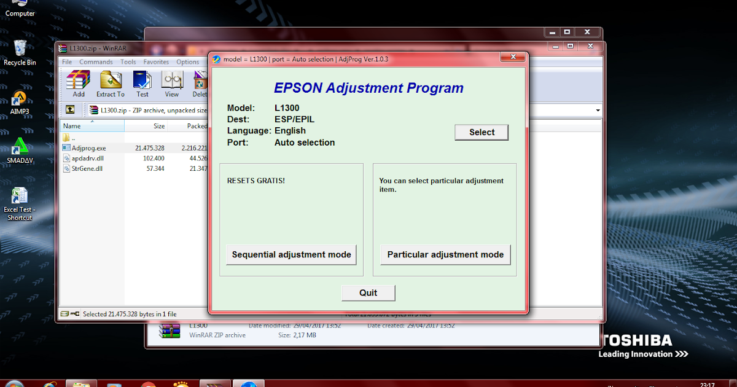Image resolution: width=737 pixels, height=387 pixels.
Task: Click the packed value 2.216.221
Action: pyautogui.click(x=195, y=148)
